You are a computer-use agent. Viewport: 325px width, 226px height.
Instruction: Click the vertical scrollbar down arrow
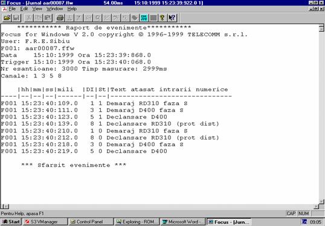point(321,201)
